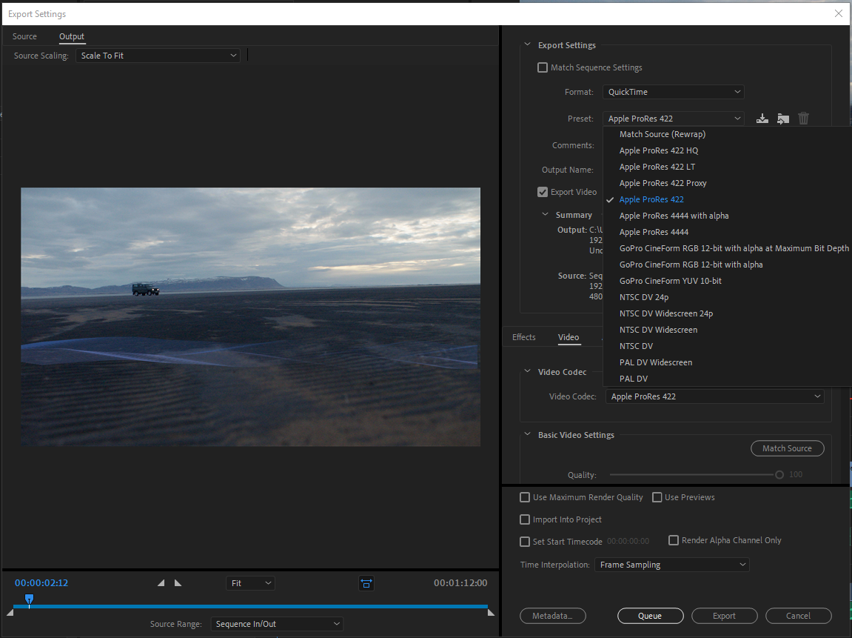Choose the Apple ProRes 4444 preset

727,232
